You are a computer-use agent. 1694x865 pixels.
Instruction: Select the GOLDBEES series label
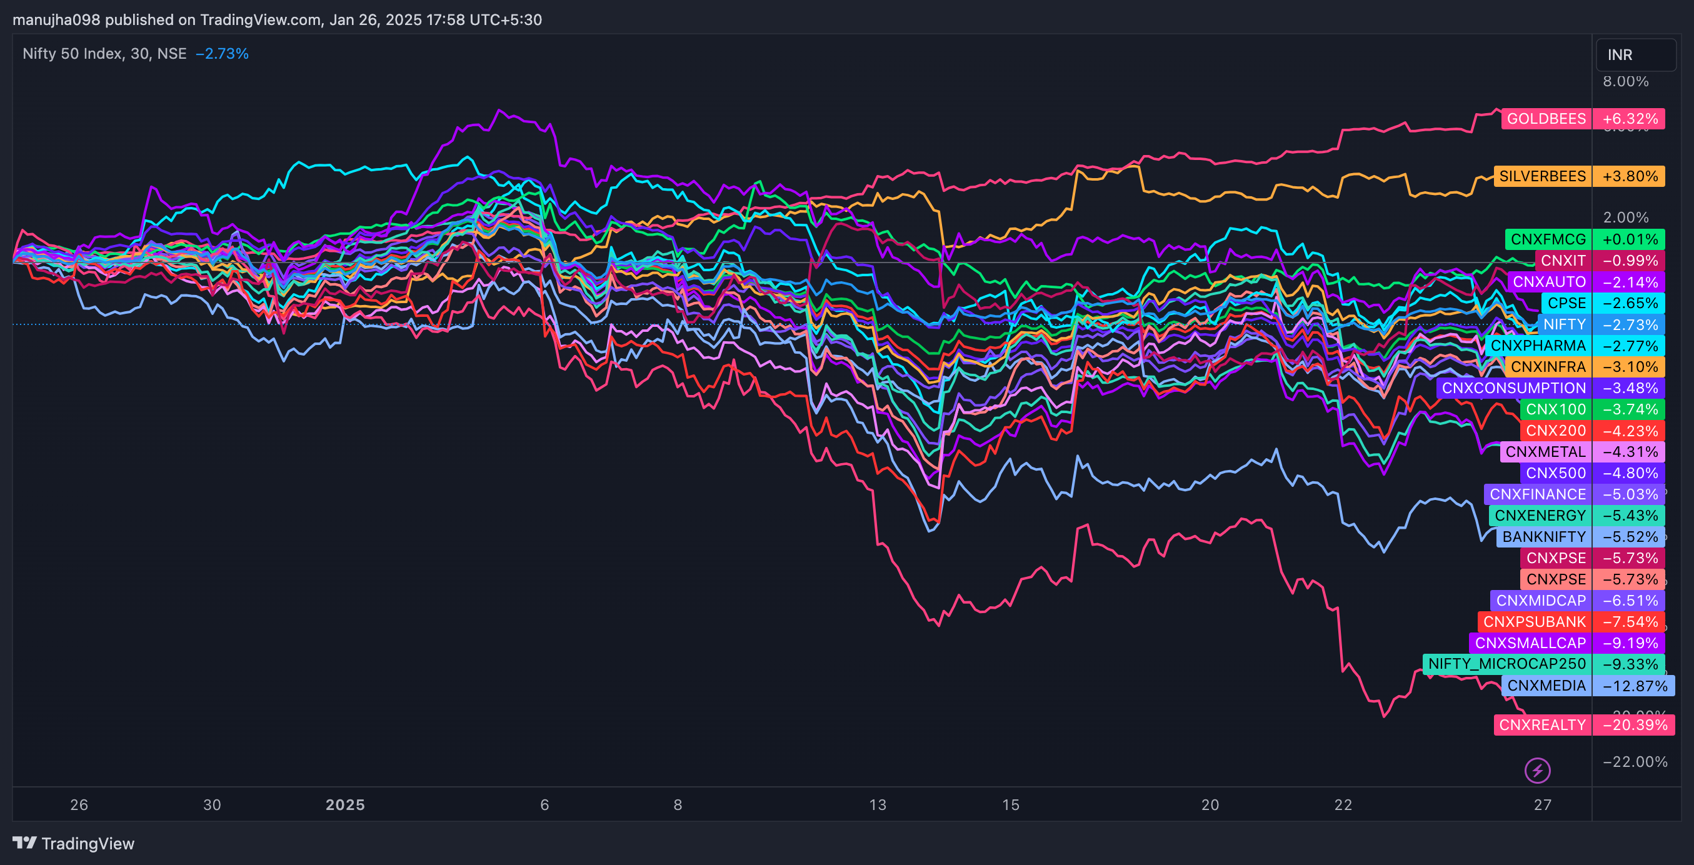click(1546, 119)
